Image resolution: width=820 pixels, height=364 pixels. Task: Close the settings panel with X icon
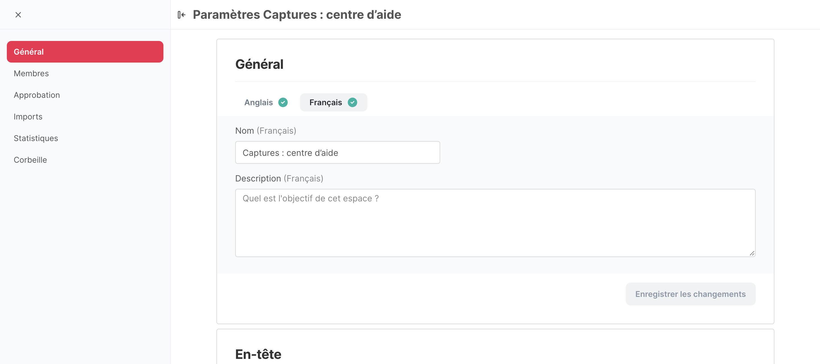click(18, 15)
